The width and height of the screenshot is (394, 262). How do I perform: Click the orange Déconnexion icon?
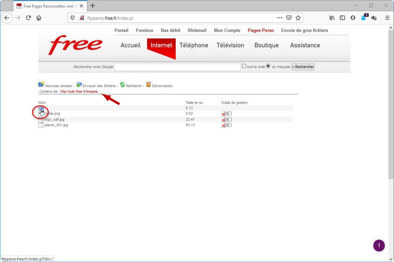(148, 85)
